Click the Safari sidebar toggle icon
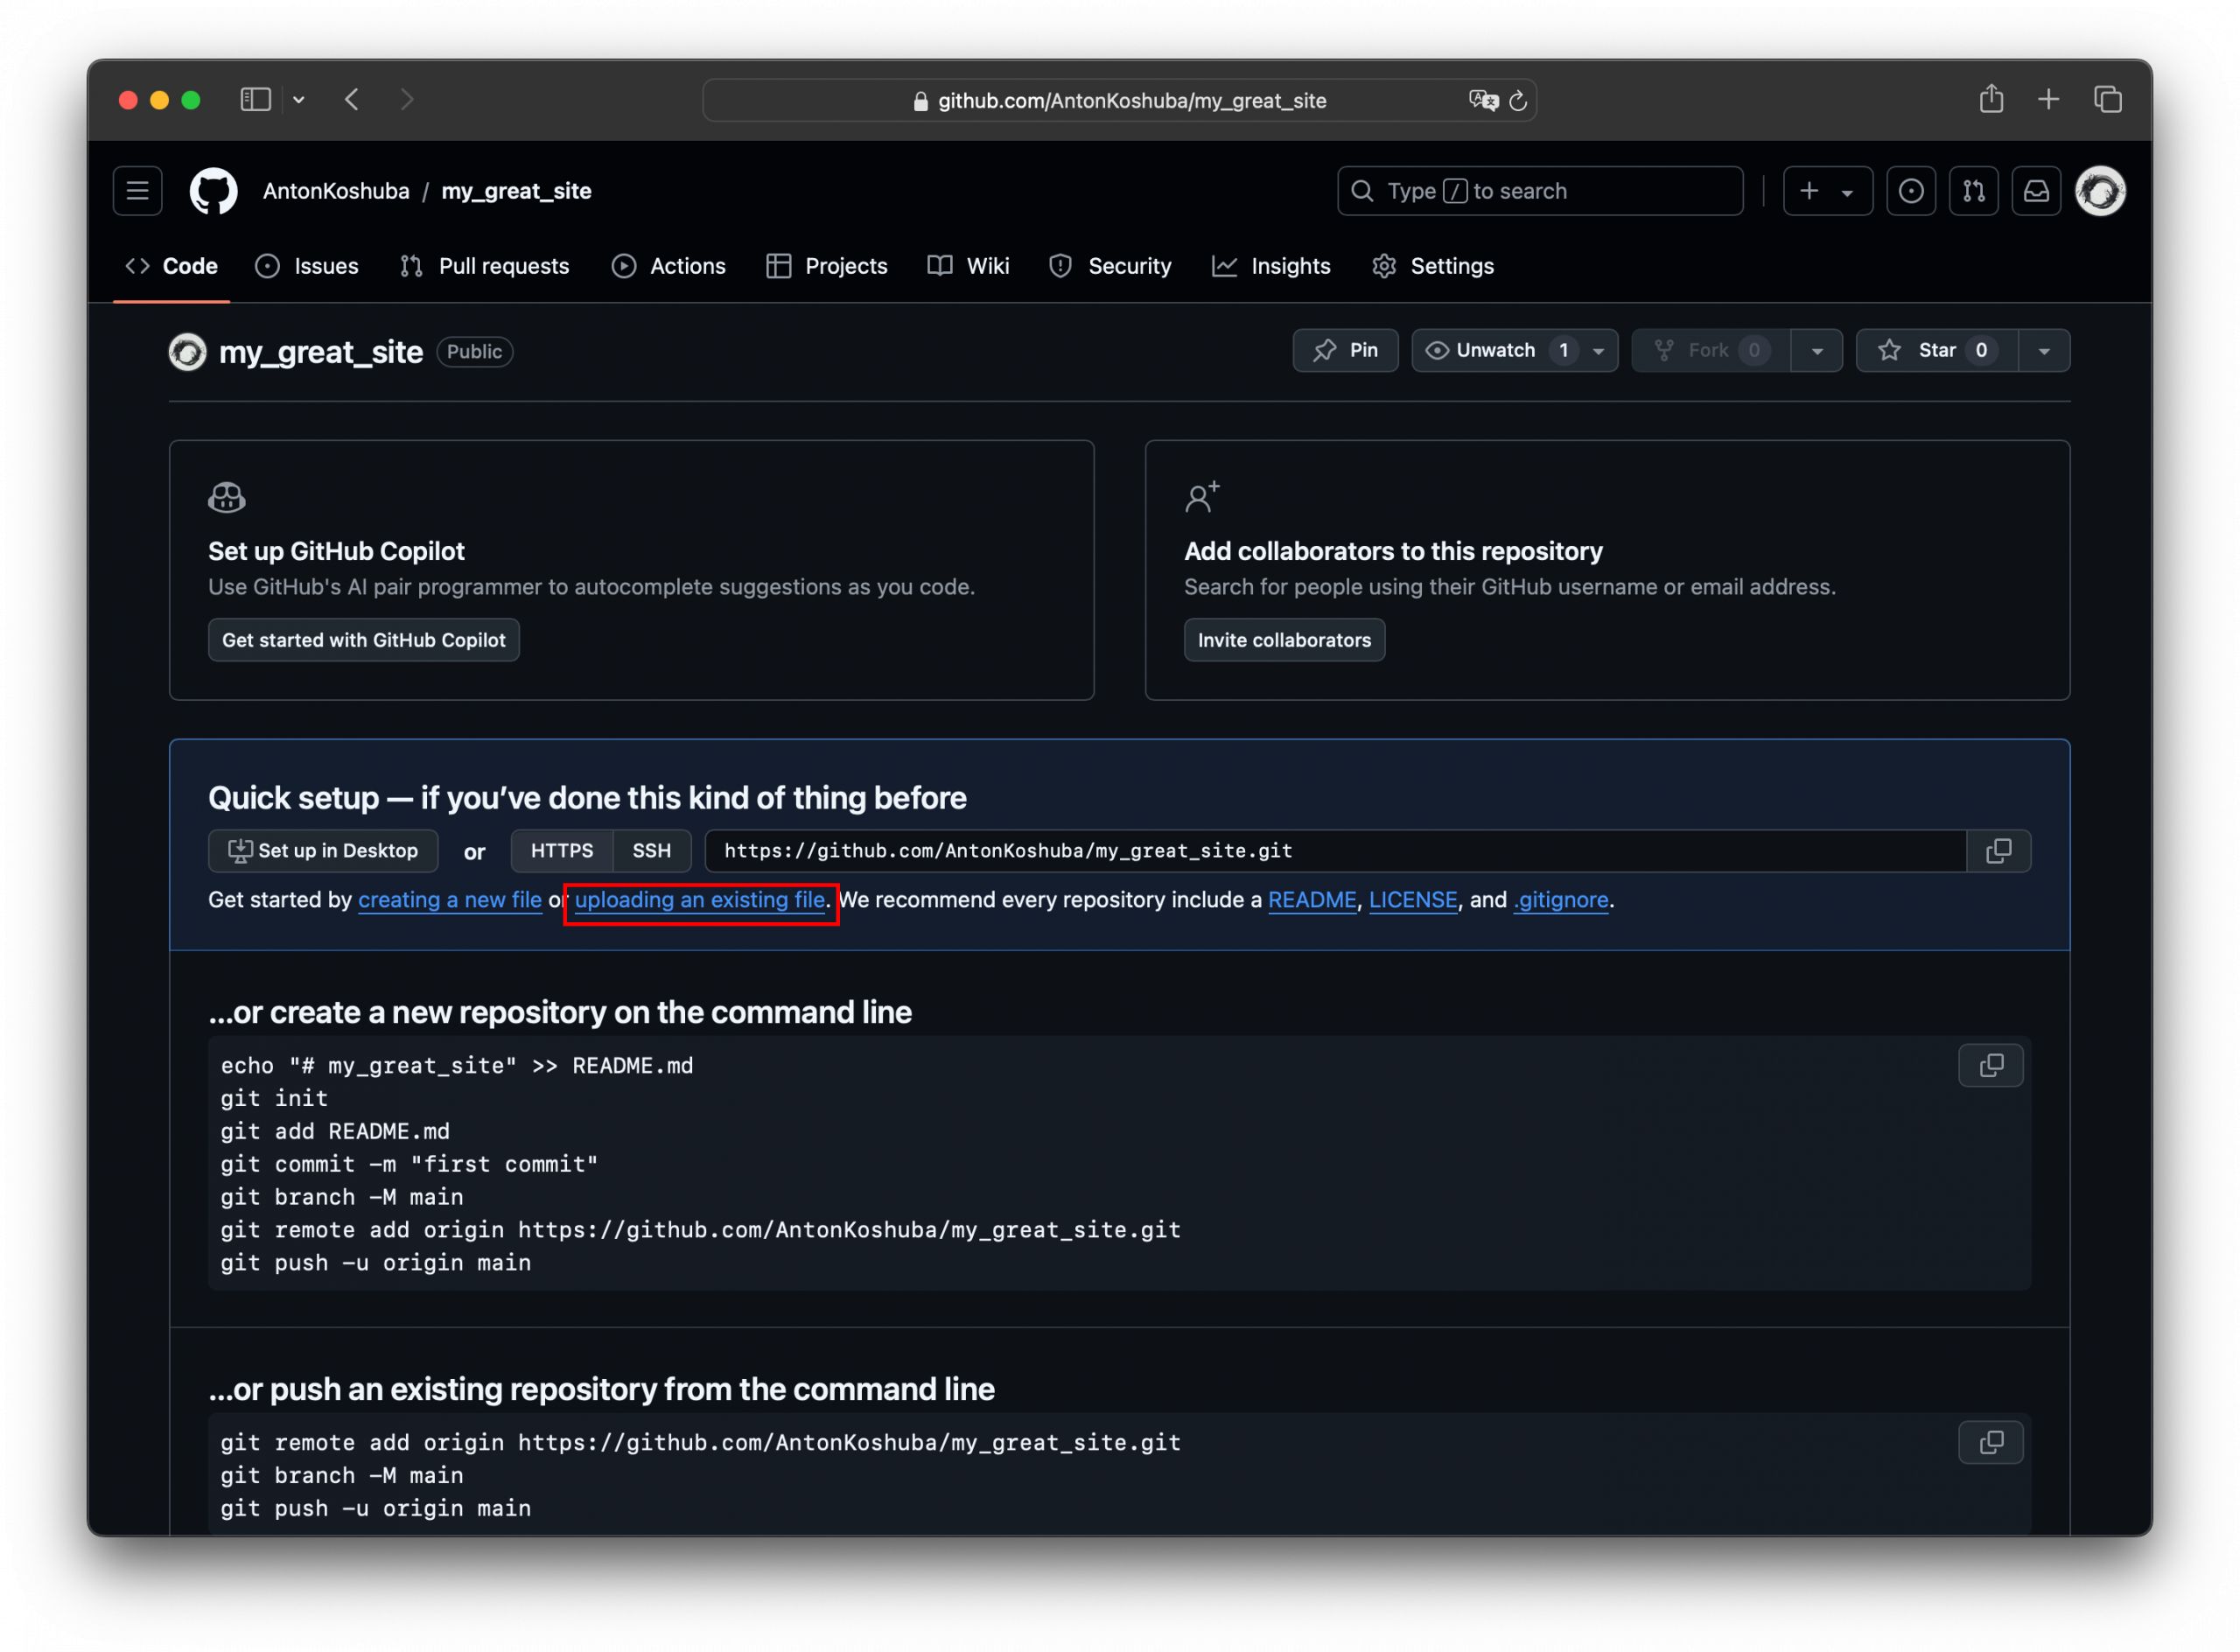 pyautogui.click(x=256, y=99)
